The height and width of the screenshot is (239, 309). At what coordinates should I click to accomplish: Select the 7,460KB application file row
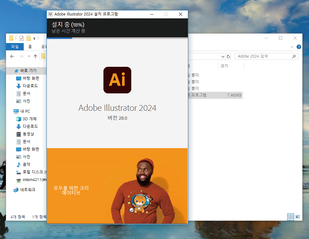[215, 95]
